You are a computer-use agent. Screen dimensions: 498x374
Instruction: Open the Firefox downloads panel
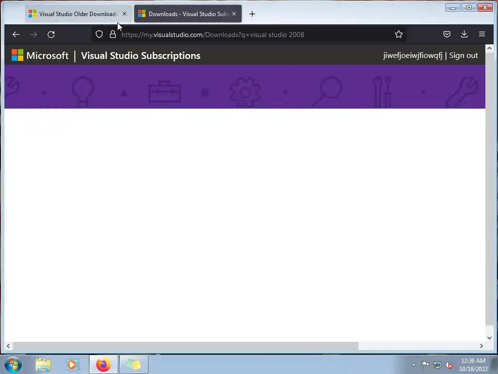[x=464, y=35]
